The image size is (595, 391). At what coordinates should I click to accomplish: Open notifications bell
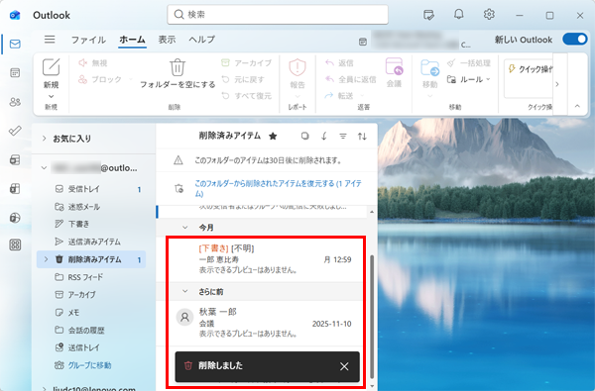[459, 15]
